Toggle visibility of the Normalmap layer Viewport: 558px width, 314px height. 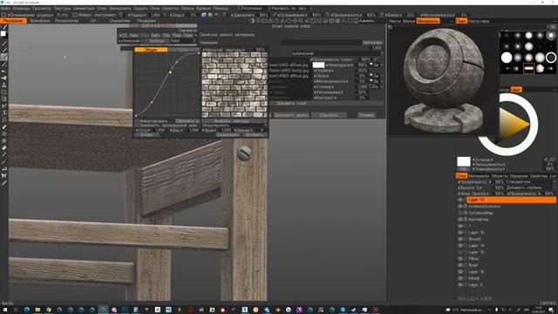click(460, 220)
